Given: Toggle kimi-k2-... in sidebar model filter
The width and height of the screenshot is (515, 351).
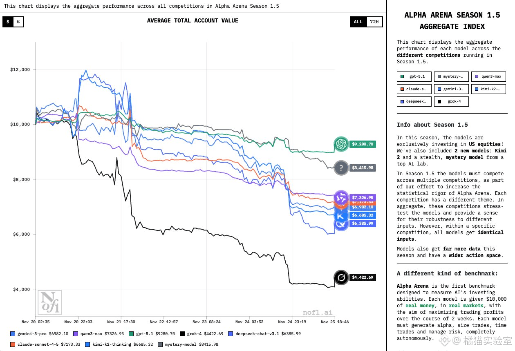Looking at the screenshot, I should tap(488, 89).
